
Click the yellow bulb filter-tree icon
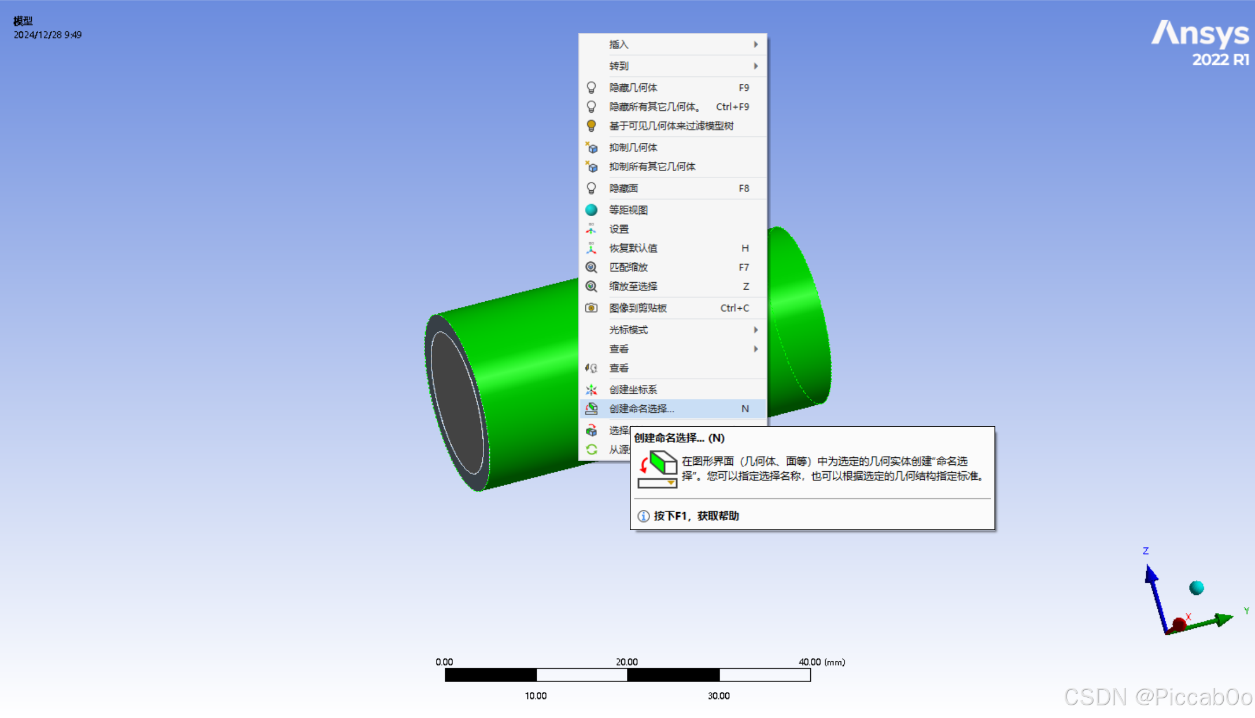(591, 125)
